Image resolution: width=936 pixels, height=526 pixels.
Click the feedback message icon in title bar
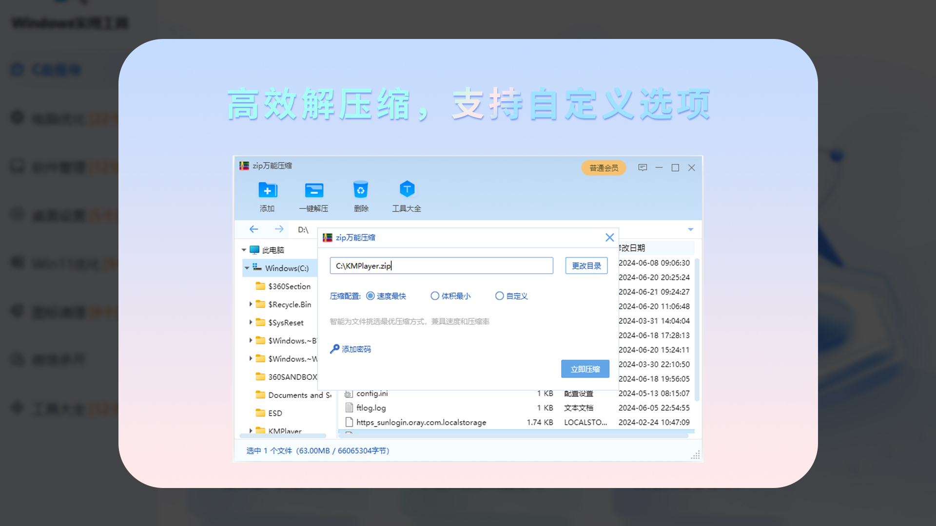click(643, 168)
